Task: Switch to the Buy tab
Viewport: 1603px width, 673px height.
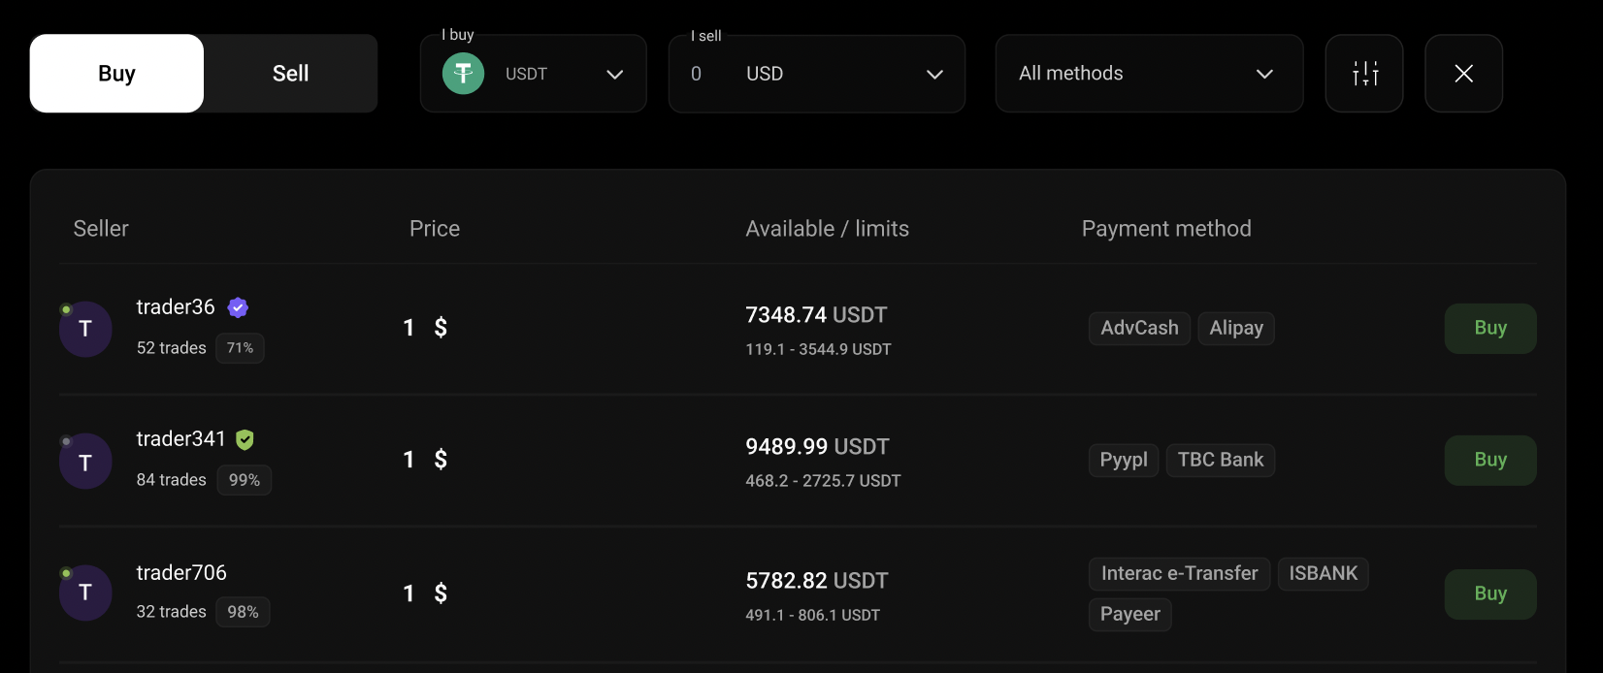Action: (116, 74)
